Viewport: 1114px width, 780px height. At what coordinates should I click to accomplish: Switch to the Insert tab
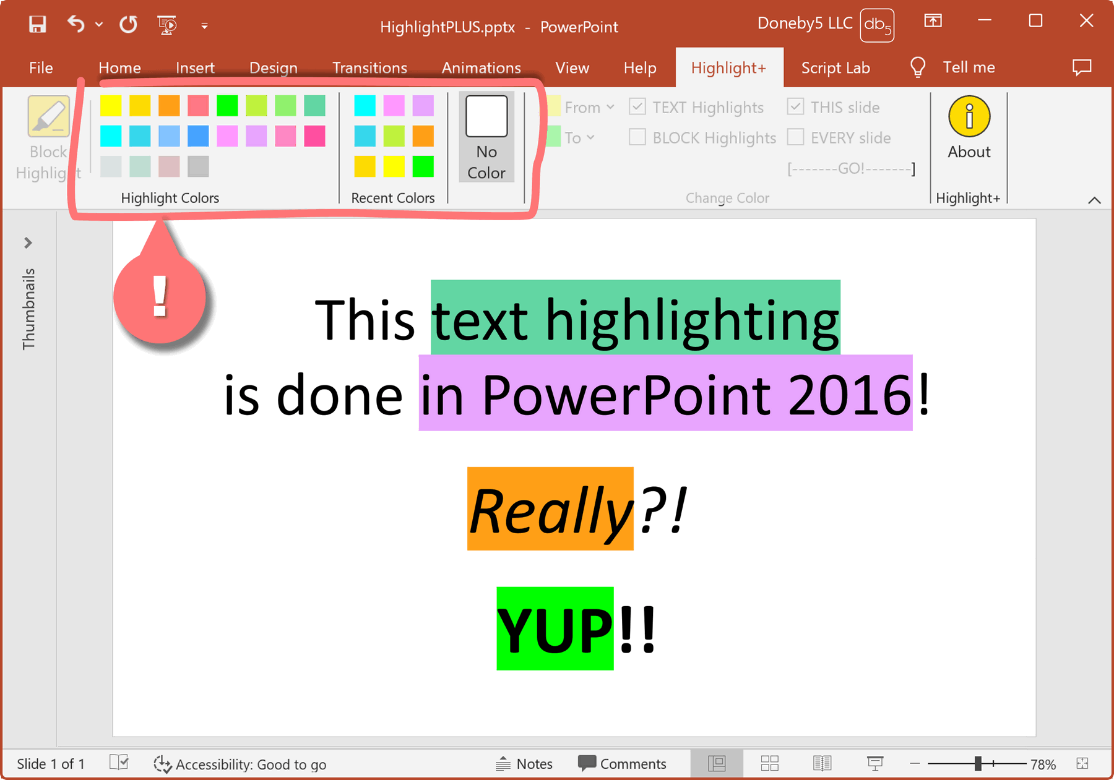click(195, 67)
